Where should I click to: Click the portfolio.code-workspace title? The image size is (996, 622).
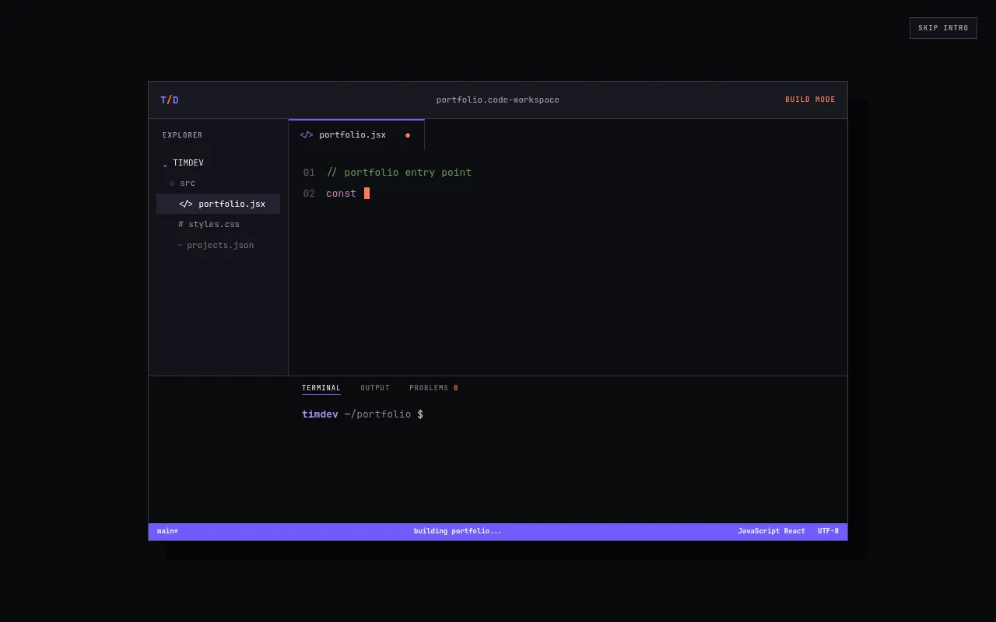(498, 100)
